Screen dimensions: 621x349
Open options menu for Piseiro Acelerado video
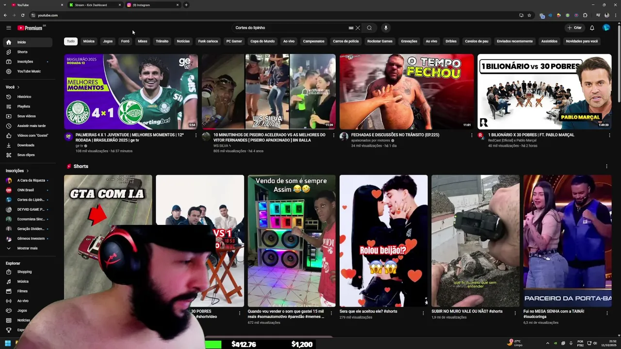pyautogui.click(x=333, y=135)
